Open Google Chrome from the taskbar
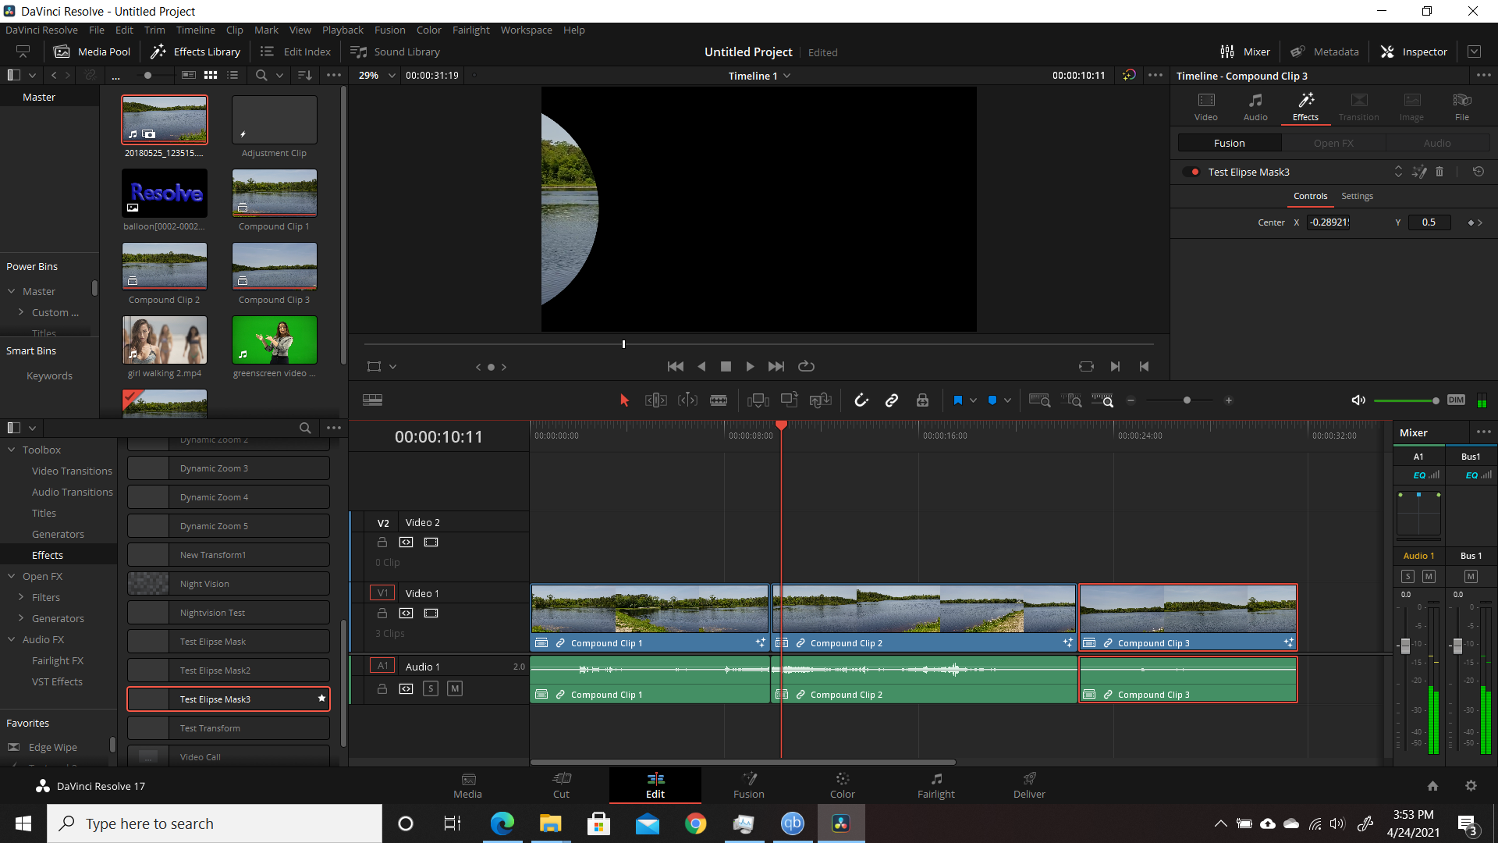The height and width of the screenshot is (843, 1498). [x=695, y=823]
